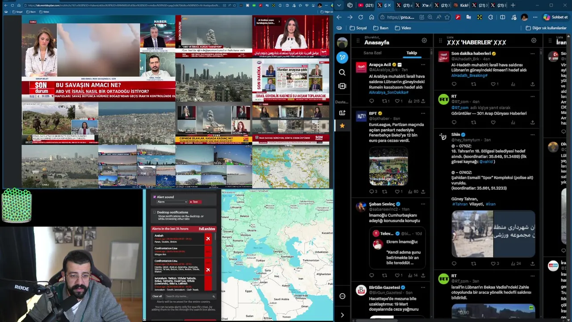Open Sosyal bookmarks folder in right Edge
Screen dimensions: 572x322
pyautogui.click(x=358, y=28)
